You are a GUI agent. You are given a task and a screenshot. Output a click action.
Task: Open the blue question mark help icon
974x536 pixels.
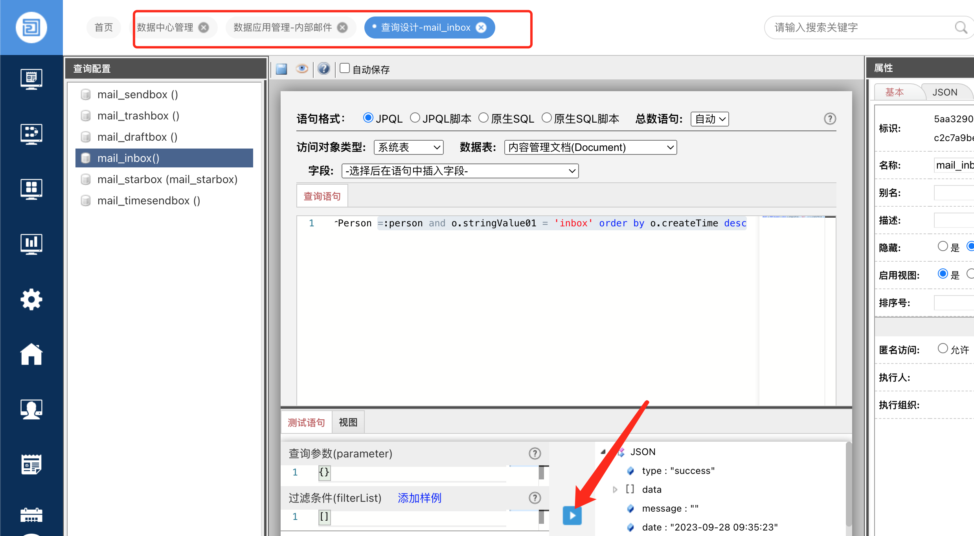323,69
